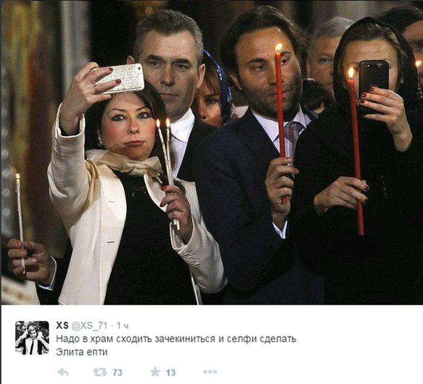Click the white glittery phone in the photo
423x384 pixels.
(120, 78)
